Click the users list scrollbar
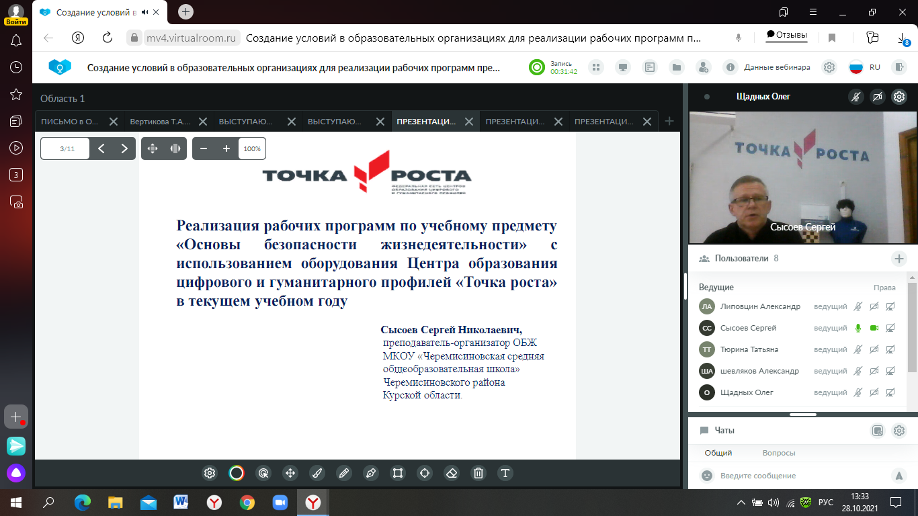Screen dimensions: 918x516 tap(912, 327)
